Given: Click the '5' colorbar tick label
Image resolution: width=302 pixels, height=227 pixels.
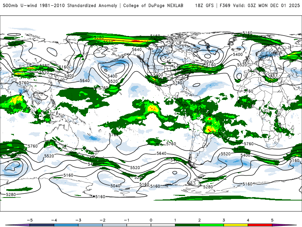Looking at the screenshot, I should pyautogui.click(x=272, y=220).
